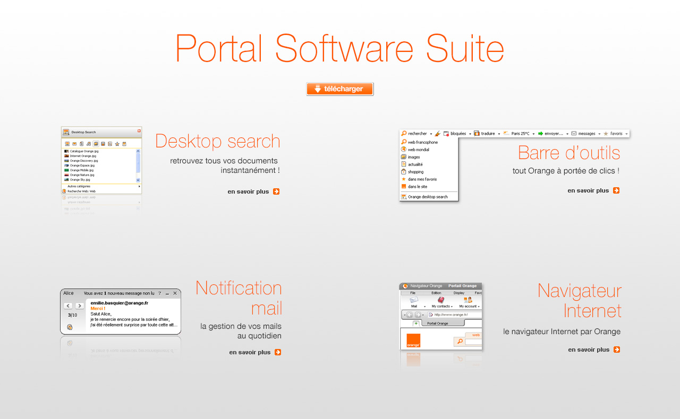Click the results list scrollbar up arrow

point(139,151)
